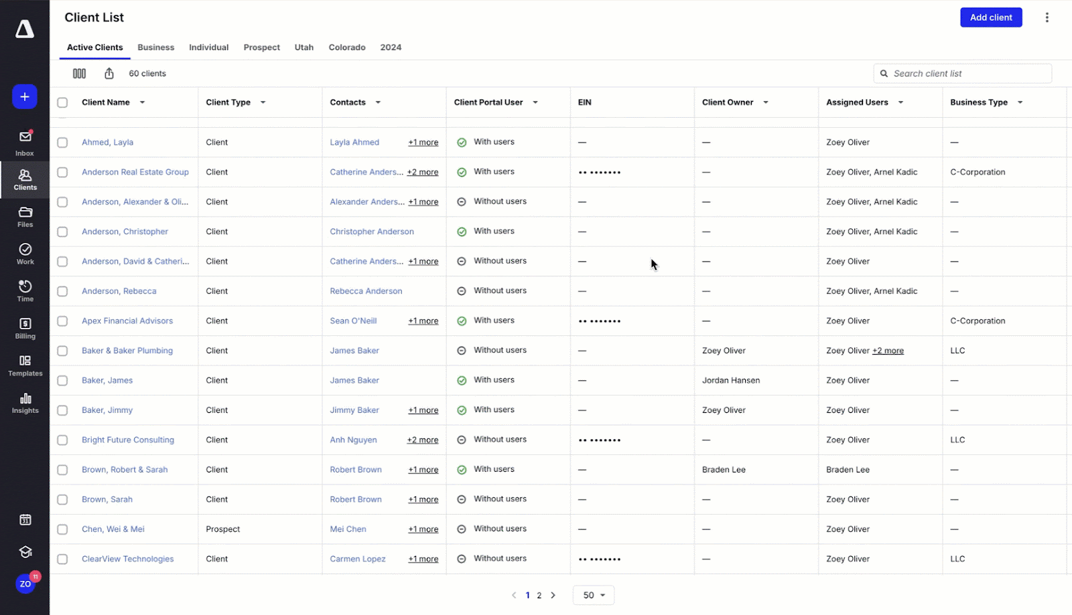
Task: Click the Add client button
Action: point(990,17)
